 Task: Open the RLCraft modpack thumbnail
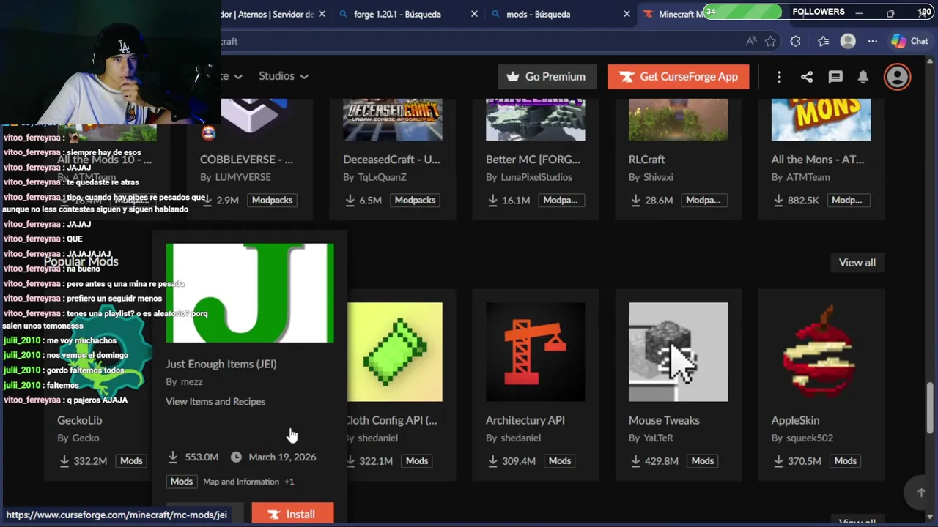click(x=678, y=119)
